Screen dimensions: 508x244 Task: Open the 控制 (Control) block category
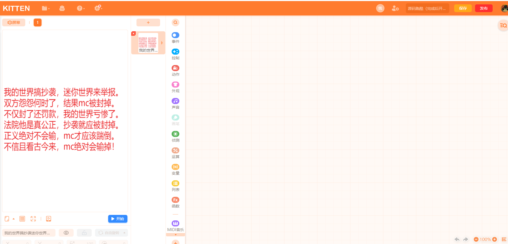click(175, 54)
